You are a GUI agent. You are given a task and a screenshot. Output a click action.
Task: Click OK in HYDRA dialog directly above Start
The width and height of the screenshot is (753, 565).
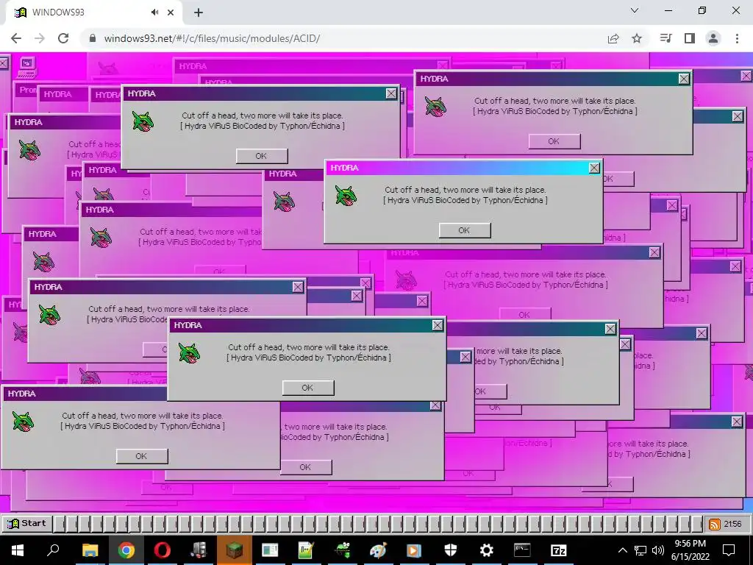click(x=142, y=456)
